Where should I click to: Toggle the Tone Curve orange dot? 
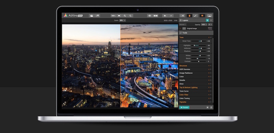(x=209, y=91)
